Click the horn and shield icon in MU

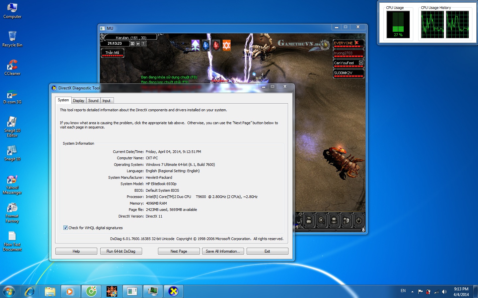tap(346, 220)
